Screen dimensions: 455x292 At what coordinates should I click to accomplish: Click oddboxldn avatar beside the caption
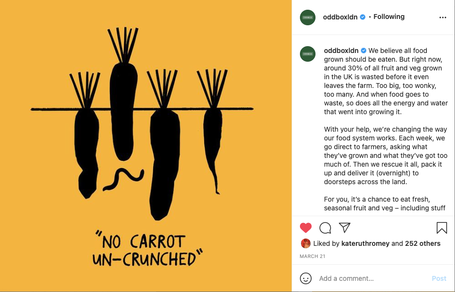(308, 54)
